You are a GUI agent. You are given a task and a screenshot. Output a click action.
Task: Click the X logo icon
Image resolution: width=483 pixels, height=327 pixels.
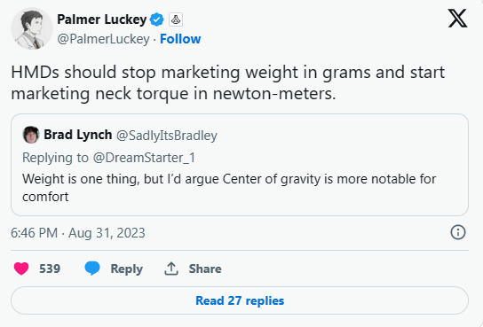pyautogui.click(x=457, y=19)
